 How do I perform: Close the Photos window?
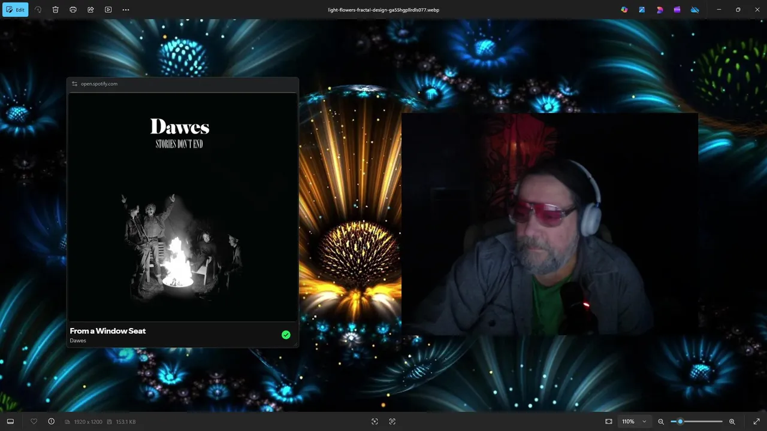(x=757, y=10)
